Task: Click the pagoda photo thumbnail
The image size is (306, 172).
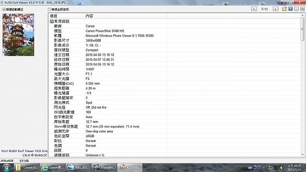Action: (18, 35)
